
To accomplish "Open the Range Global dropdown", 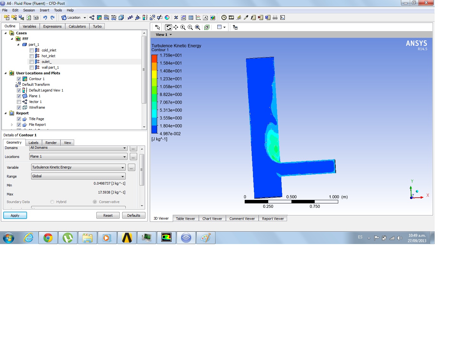I will [78, 176].
